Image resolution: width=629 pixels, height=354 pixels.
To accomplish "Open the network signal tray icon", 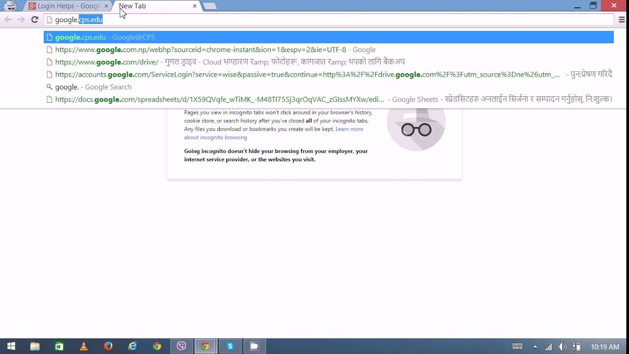I will click(548, 347).
